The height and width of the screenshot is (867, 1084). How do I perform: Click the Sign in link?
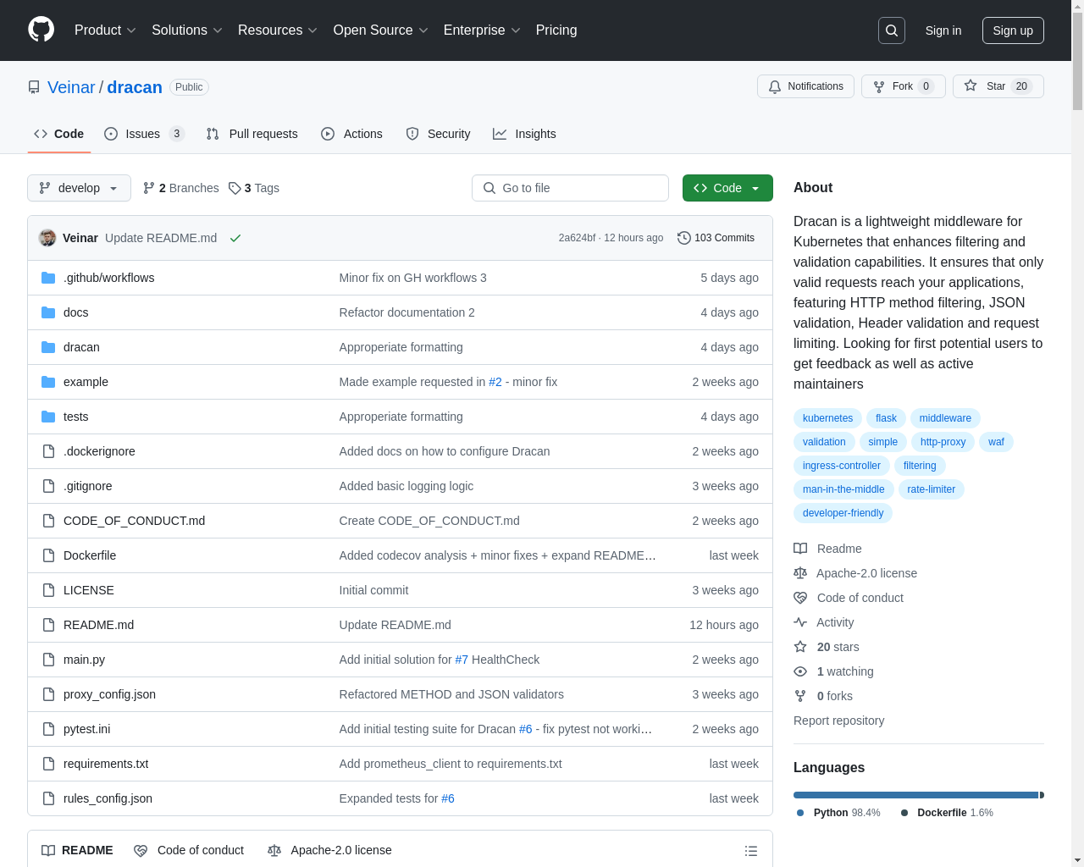pyautogui.click(x=943, y=30)
